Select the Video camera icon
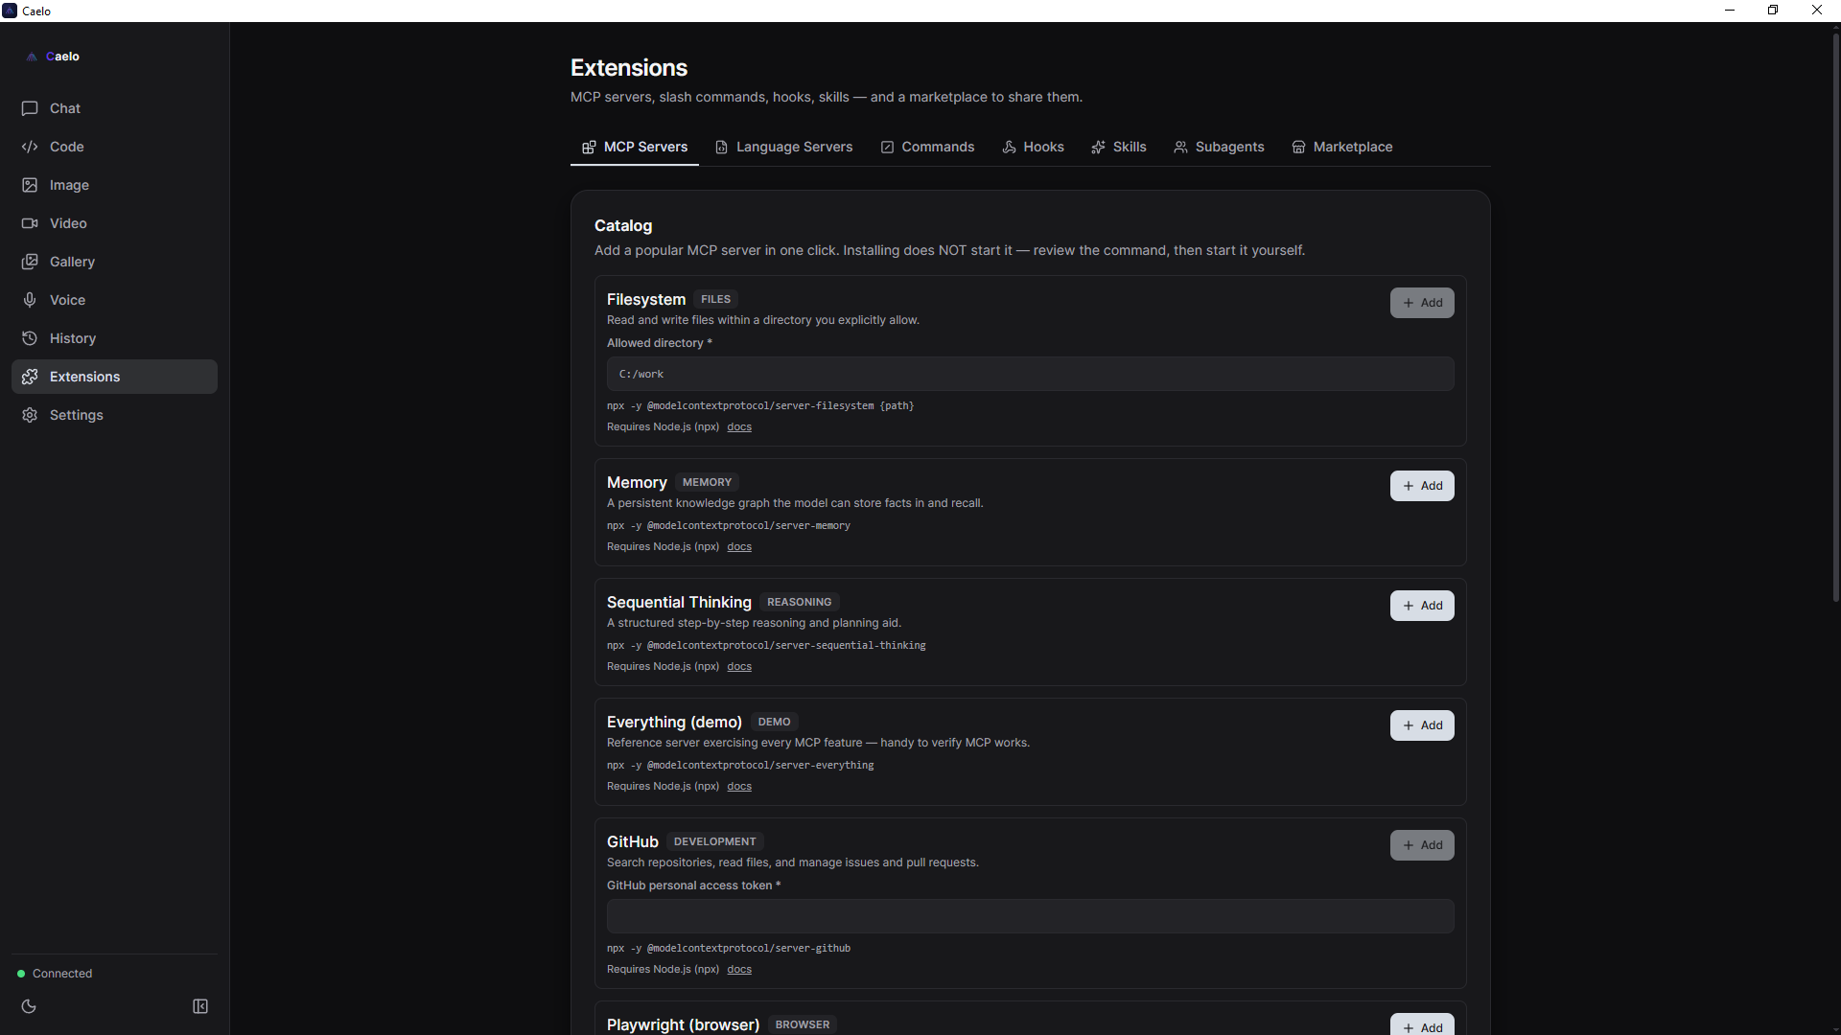Viewport: 1841px width, 1035px height. [x=30, y=223]
